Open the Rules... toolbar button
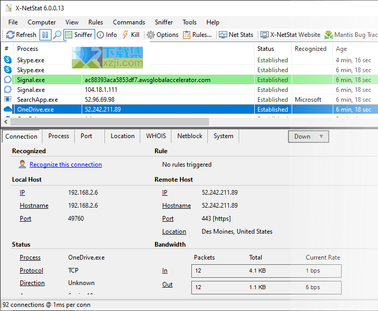The image size is (378, 311). [197, 35]
